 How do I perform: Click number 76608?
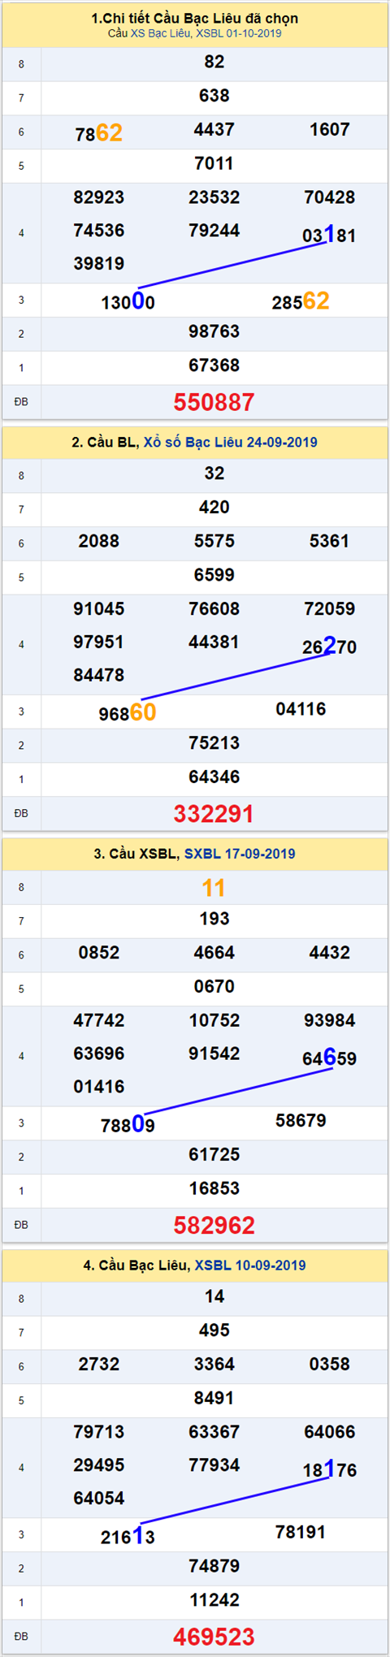click(214, 609)
